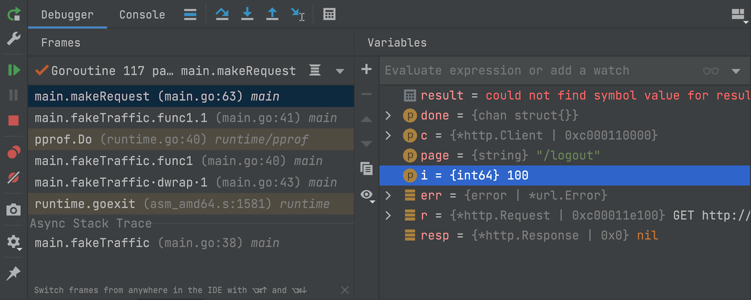Screen dimensions: 751x300
Task: Open debugger settings via wrench icon
Action: pos(14,38)
